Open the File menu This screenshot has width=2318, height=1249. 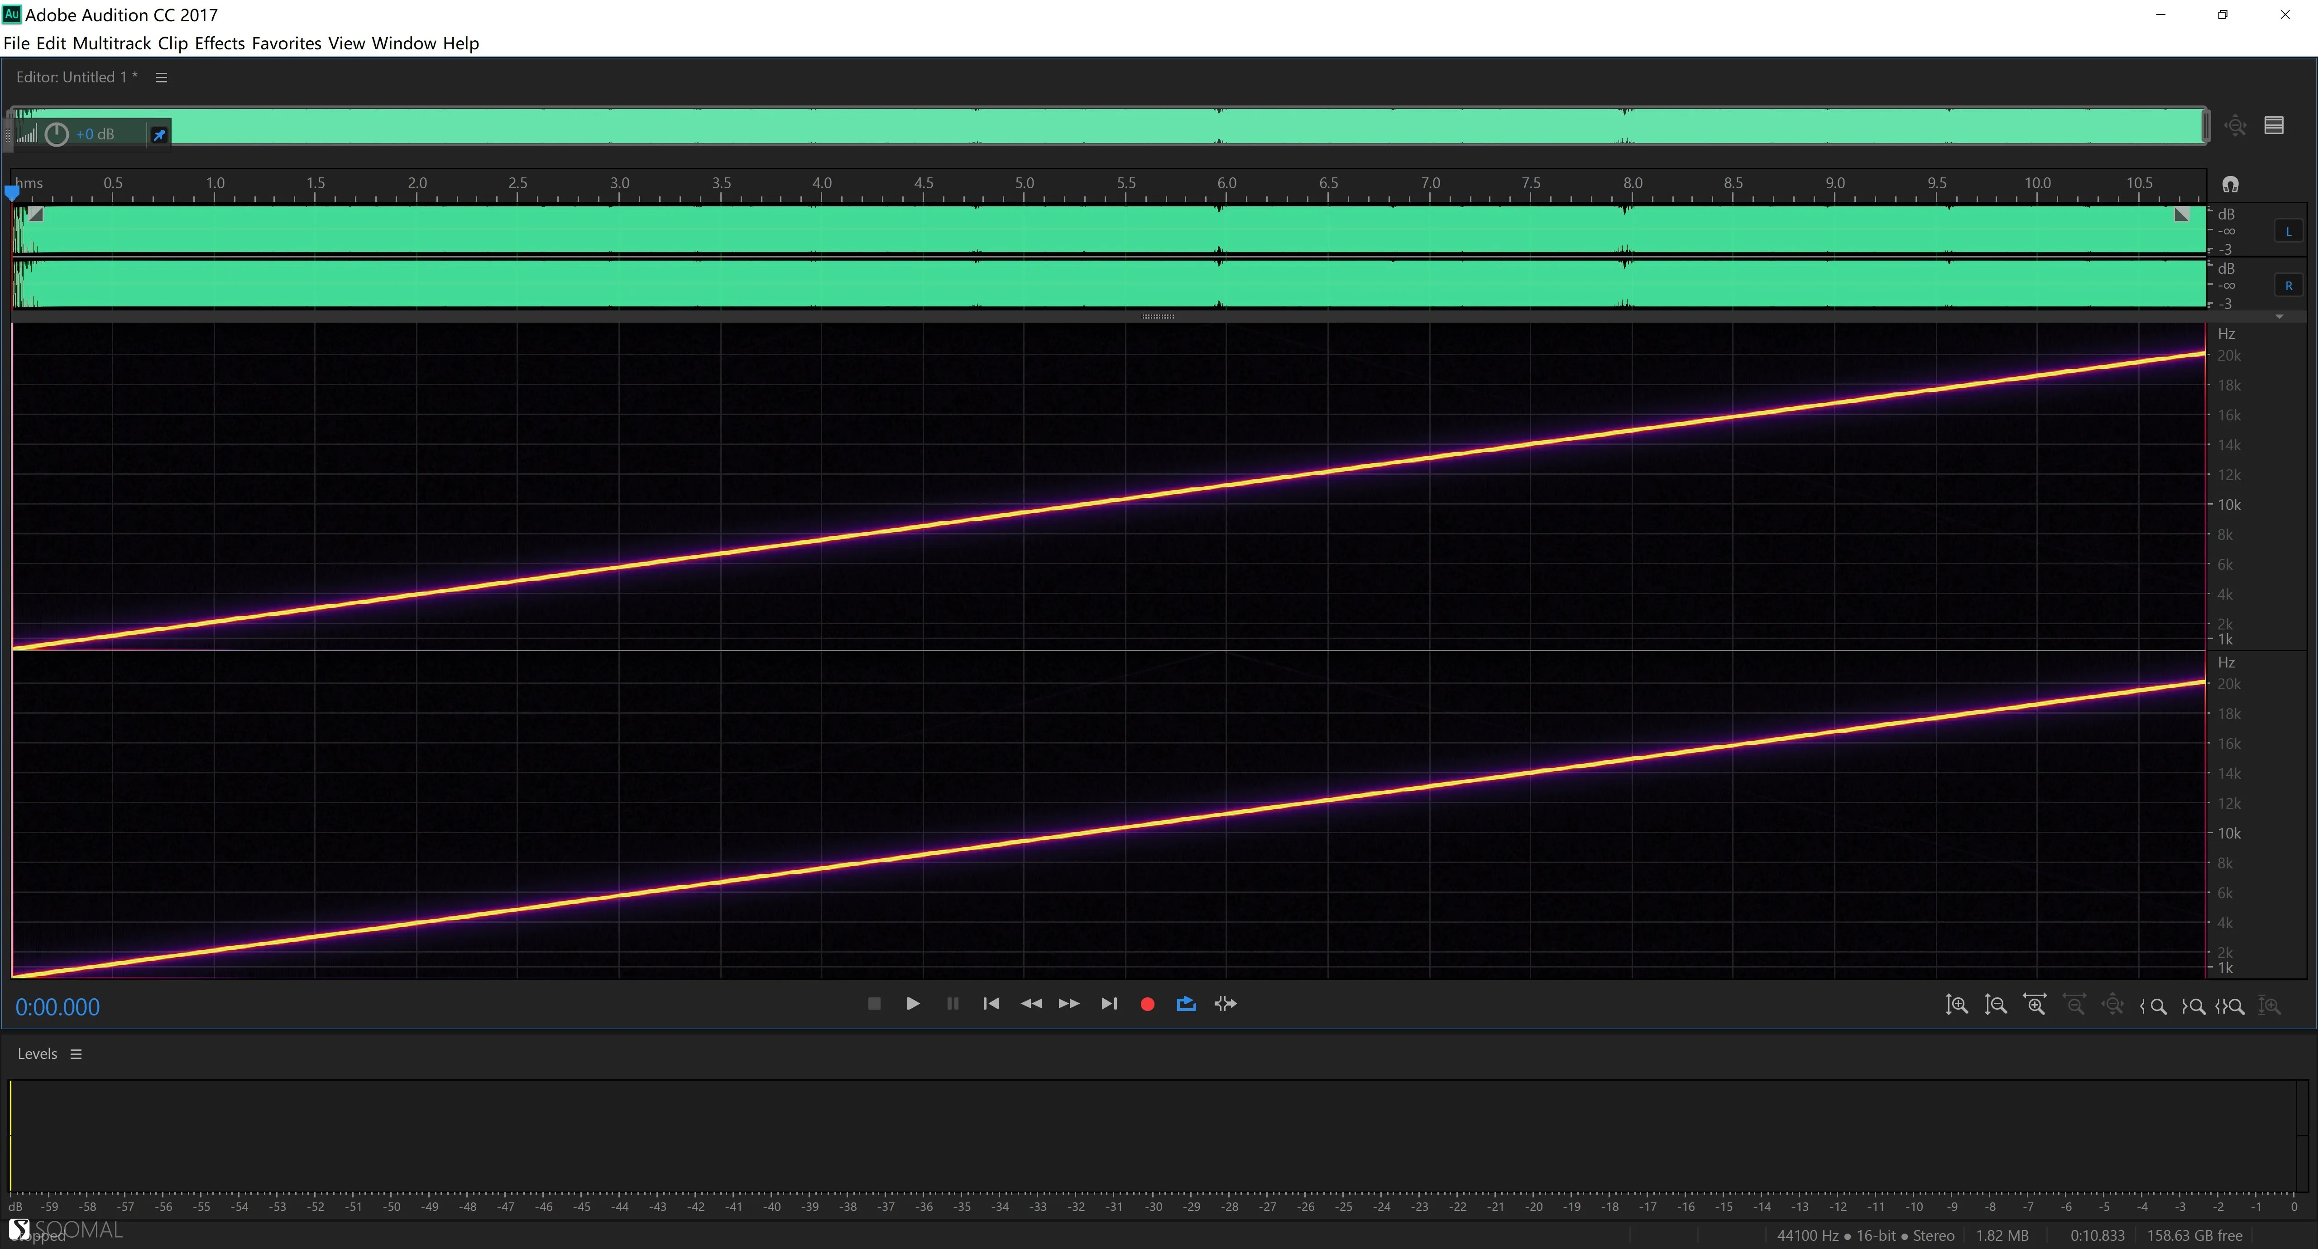click(x=16, y=43)
